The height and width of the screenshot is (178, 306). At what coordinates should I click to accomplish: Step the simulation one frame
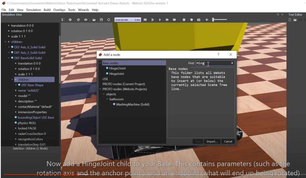click(153, 20)
